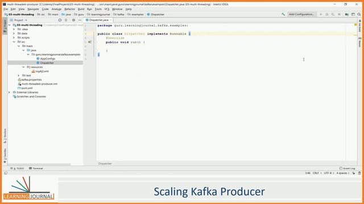This screenshot has width=364, height=204.
Task: Close the Dispatcher.java editor tab
Action: click(111, 20)
